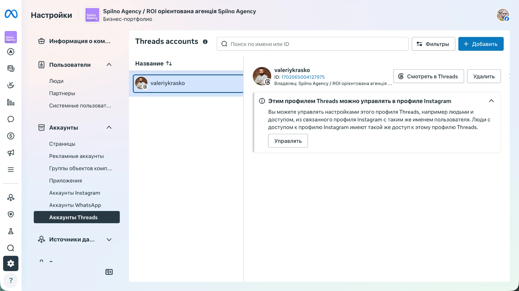The width and height of the screenshot is (519, 291).
Task: Expand the Источники данных section
Action: click(109, 239)
